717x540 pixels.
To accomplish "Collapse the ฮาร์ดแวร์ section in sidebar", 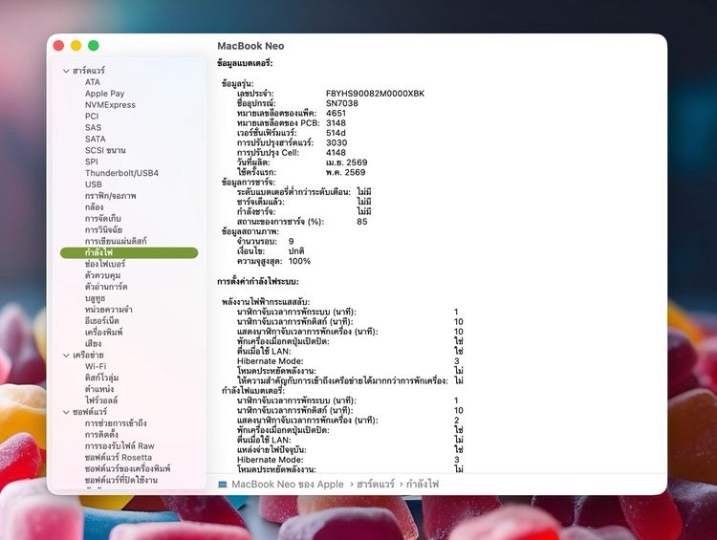I will [66, 71].
